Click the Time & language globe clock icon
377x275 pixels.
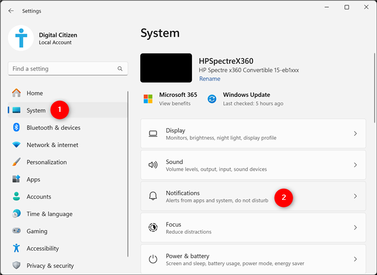(x=16, y=214)
